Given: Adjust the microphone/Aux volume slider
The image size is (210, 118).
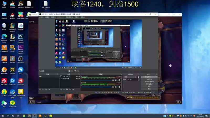Looking at the screenshot, I should pyautogui.click(x=98, y=80).
